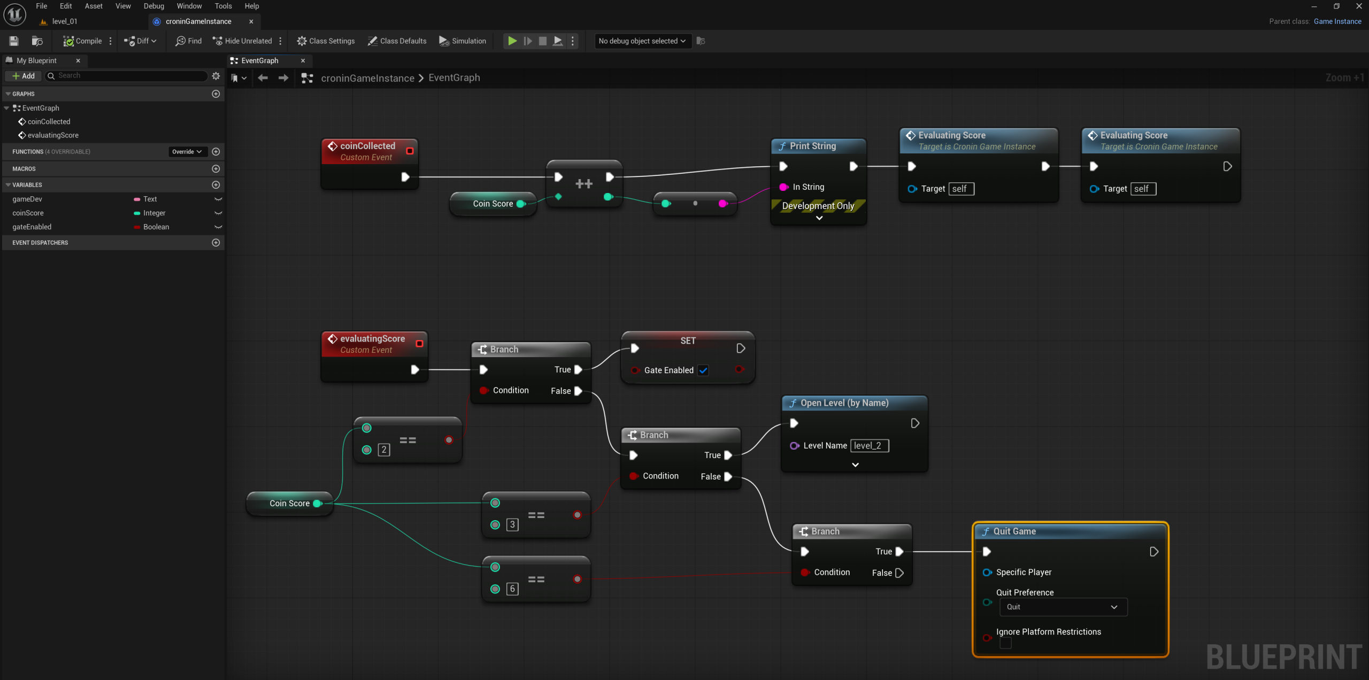Click the coinScore Integer type color pill

click(x=137, y=213)
